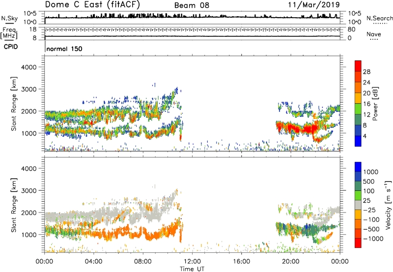393x272 pixels.
Task: Click the 'N.Search' legend label
Action: tap(379, 18)
